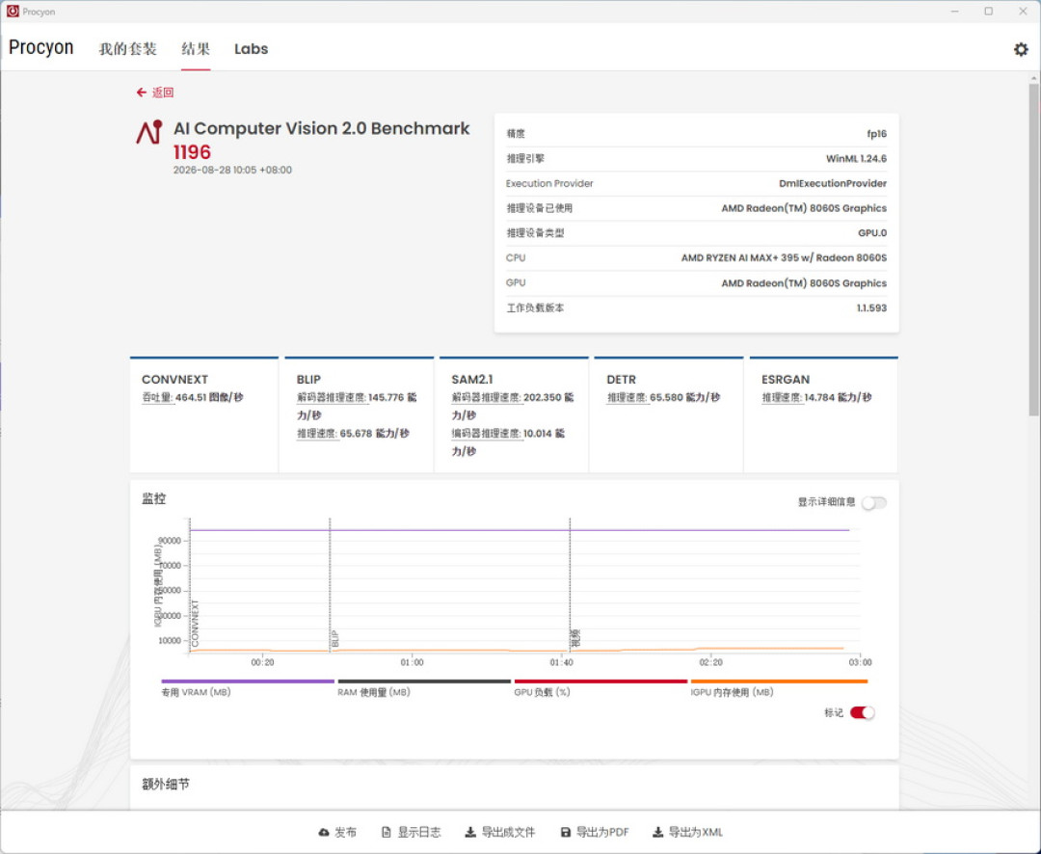This screenshot has height=854, width=1041.
Task: Toggle the red GPU 负载 legend bar
Action: point(601,681)
